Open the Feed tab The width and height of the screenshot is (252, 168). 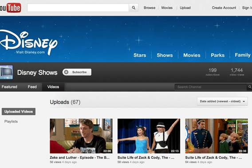point(32,87)
